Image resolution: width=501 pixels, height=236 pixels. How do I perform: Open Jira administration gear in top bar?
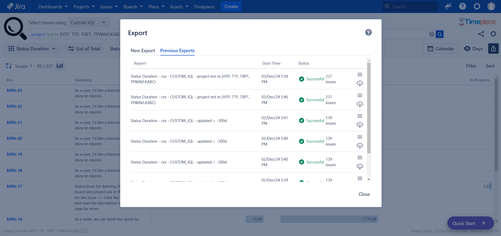click(477, 7)
